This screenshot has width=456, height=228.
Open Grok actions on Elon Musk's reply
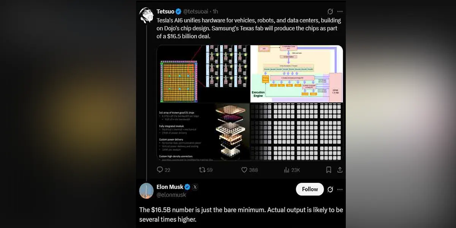point(330,189)
